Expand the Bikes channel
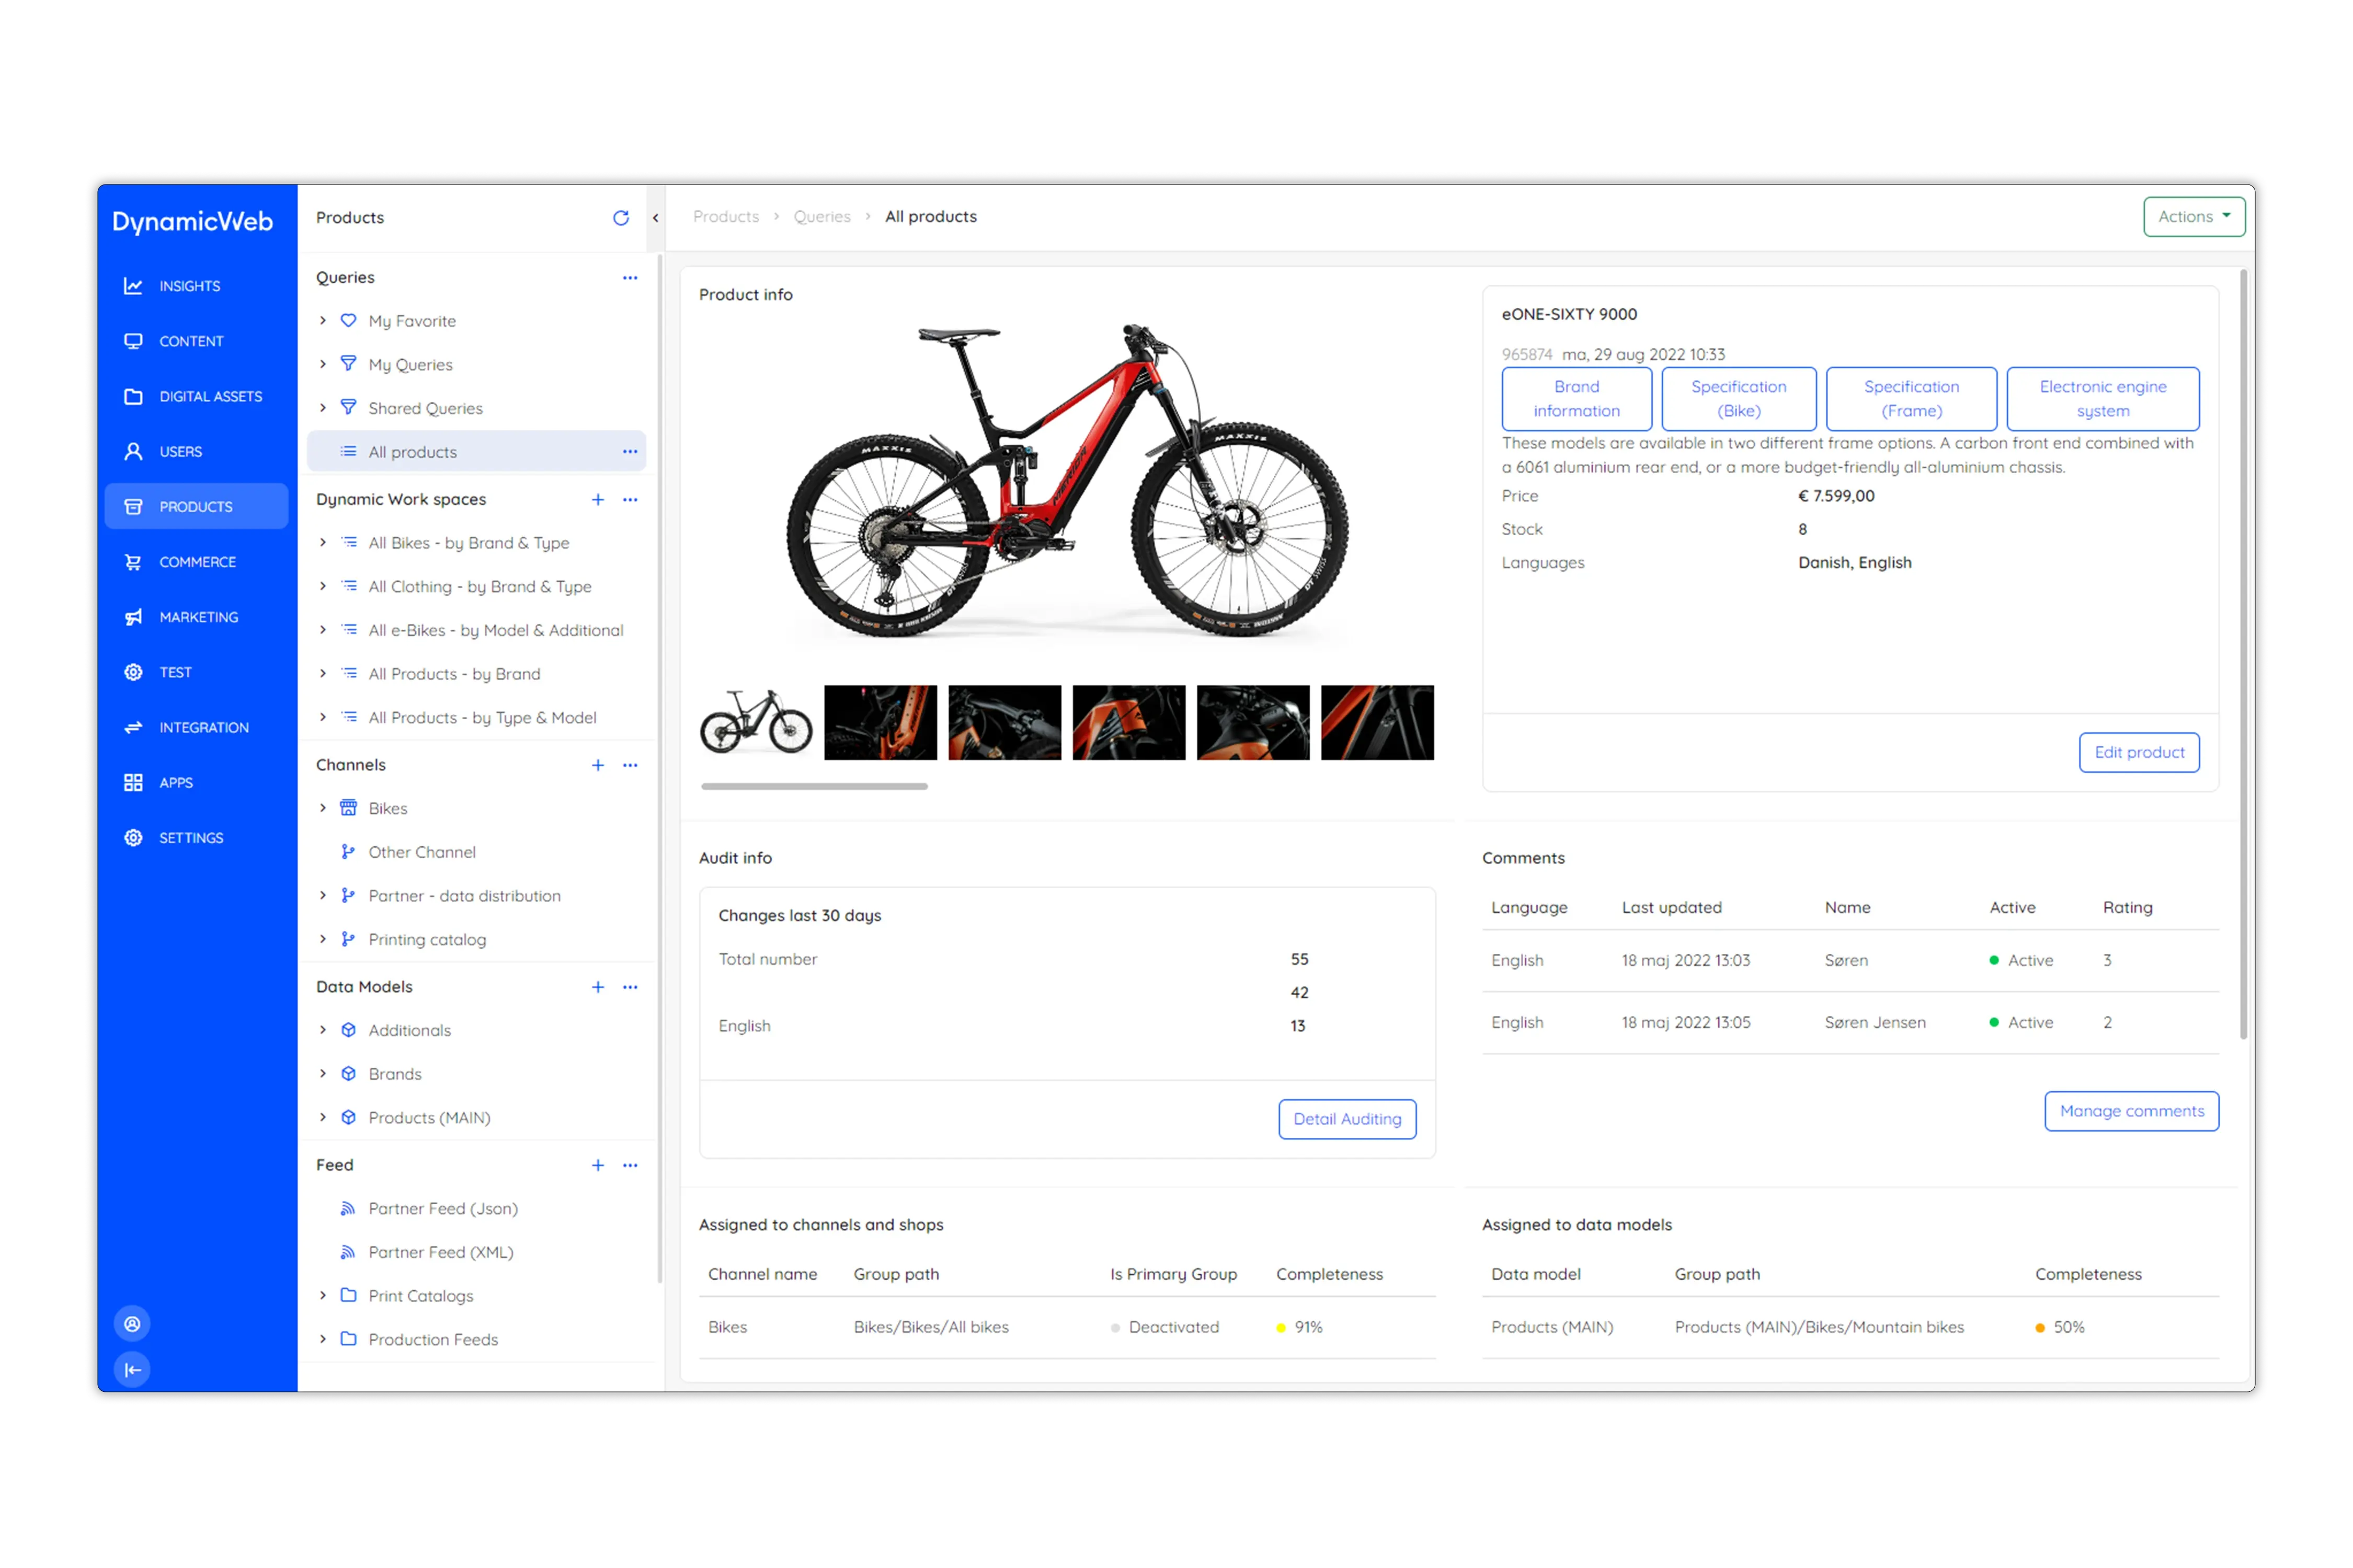The image size is (2353, 1568). click(322, 808)
